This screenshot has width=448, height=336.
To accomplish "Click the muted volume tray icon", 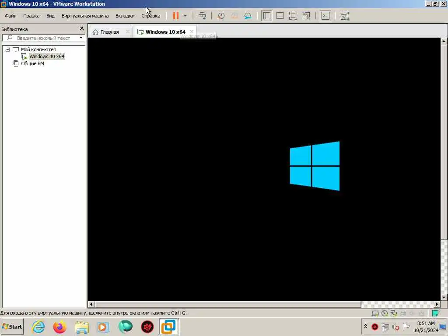I will click(x=395, y=327).
